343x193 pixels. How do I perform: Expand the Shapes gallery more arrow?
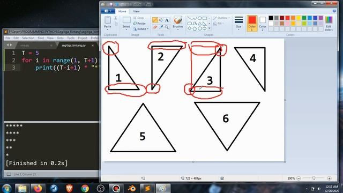[x=210, y=28]
